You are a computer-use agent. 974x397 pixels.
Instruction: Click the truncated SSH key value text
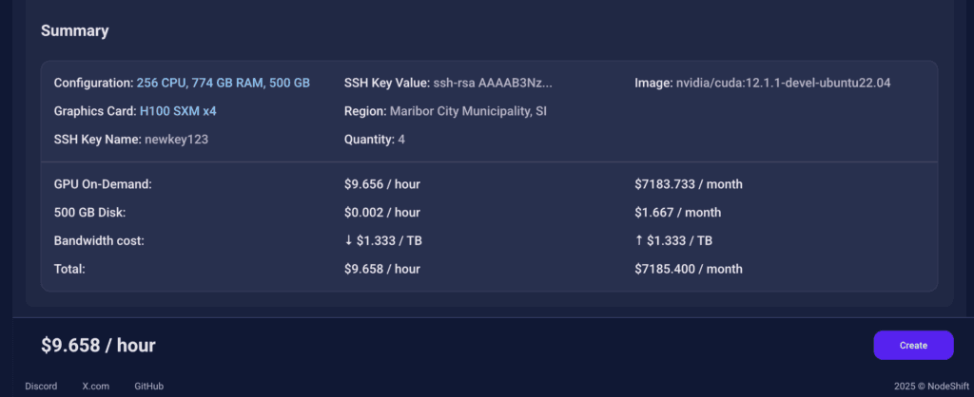click(493, 83)
